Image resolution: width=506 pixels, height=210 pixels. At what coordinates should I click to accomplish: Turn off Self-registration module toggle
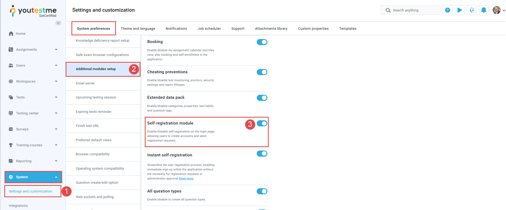(x=262, y=123)
